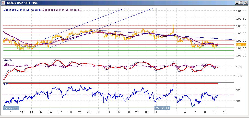Viewport: 249px width, 118px height.
Task: Click date label 17 on time axis
Action: pos(60,112)
